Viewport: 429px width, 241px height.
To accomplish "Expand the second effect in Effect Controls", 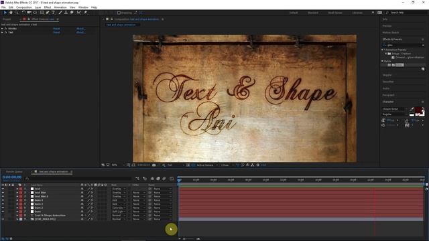I will 2,32.
